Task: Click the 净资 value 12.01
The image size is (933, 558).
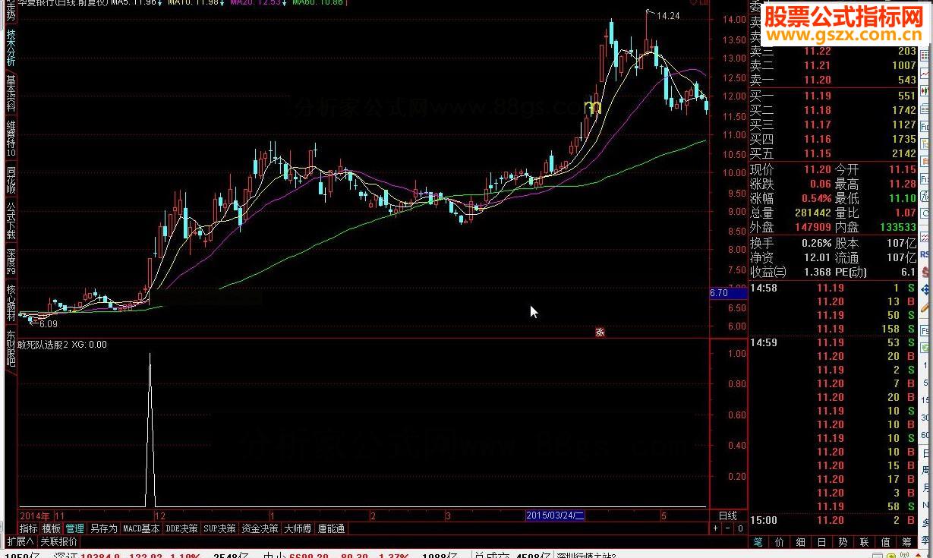Action: 818,257
